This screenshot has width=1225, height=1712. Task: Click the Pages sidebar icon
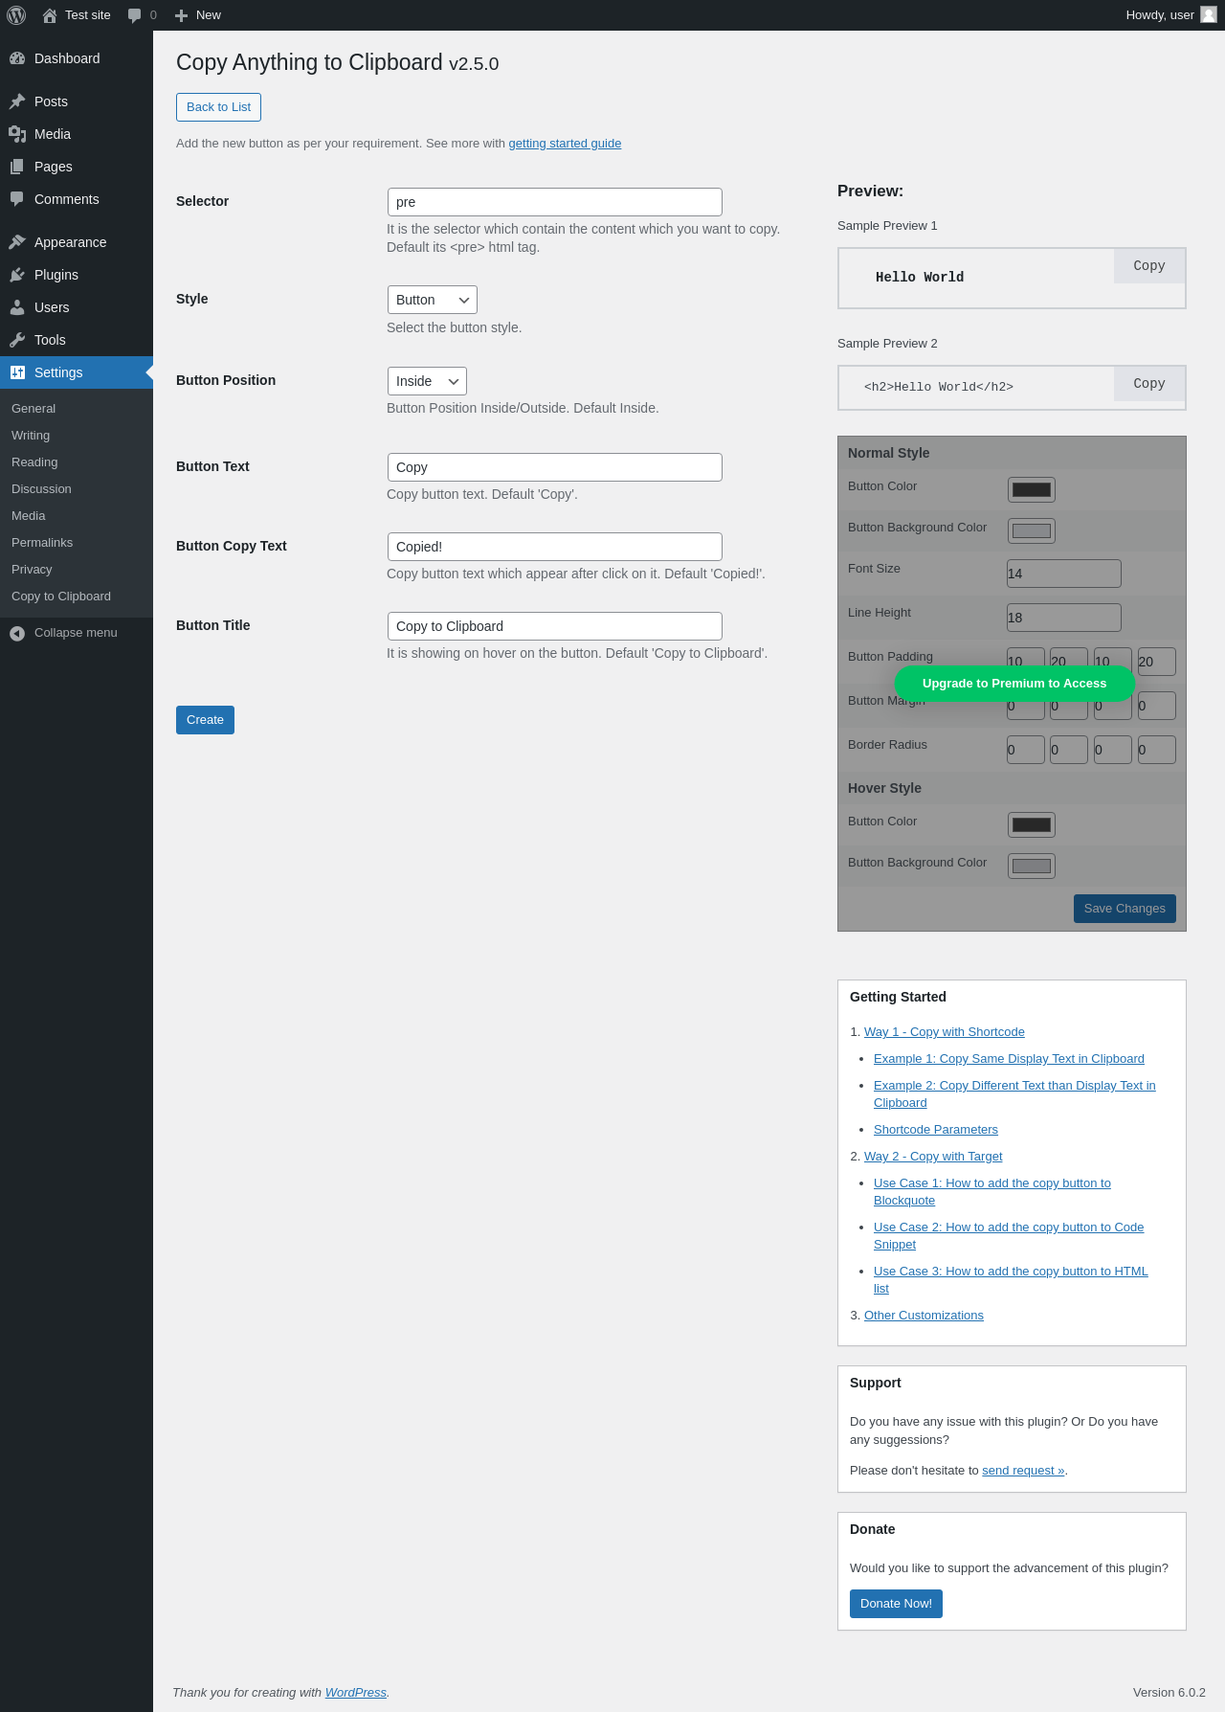pyautogui.click(x=17, y=167)
